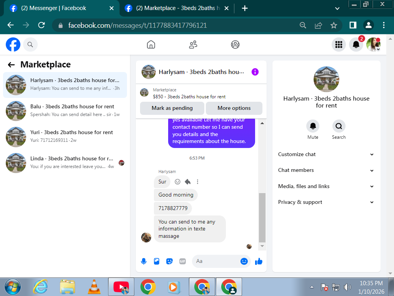This screenshot has width=394, height=296.
Task: Expand Privacy & support section
Action: [326, 202]
